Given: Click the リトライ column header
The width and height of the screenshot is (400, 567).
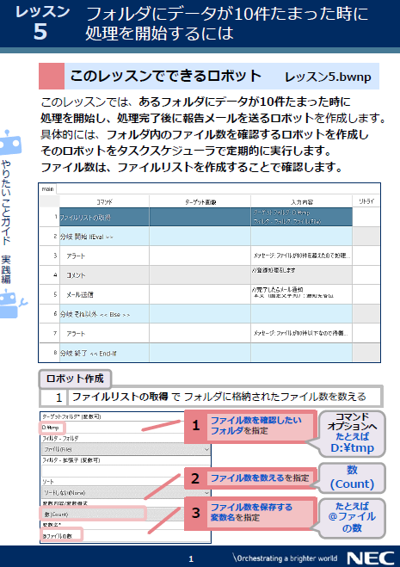Looking at the screenshot, I should coord(366,201).
